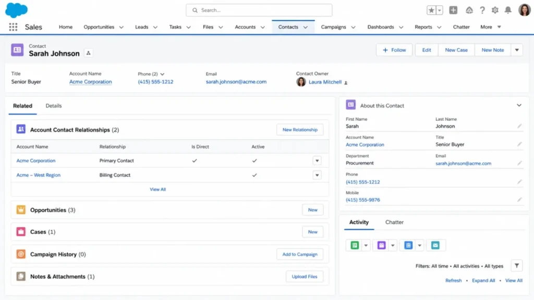Click the teal Email activity icon
Viewport: 534px width, 300px height.
tap(435, 245)
